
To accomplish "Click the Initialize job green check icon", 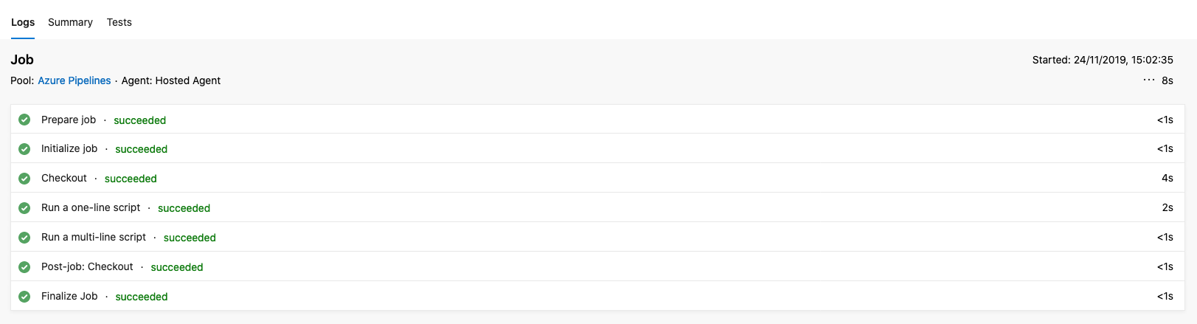I will click(x=24, y=149).
